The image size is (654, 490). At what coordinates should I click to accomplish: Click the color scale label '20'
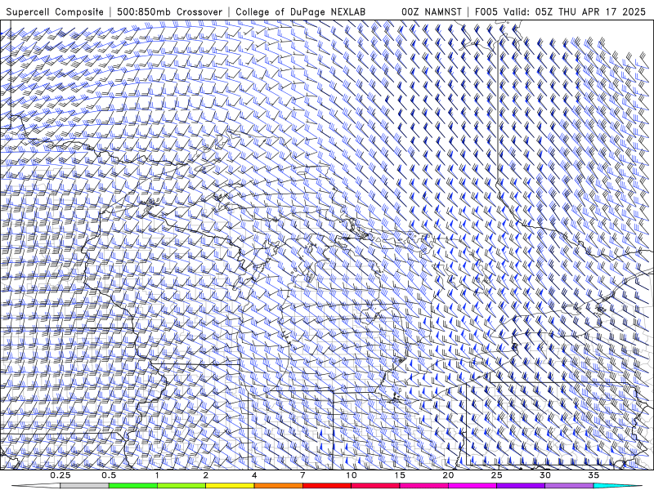click(x=448, y=475)
